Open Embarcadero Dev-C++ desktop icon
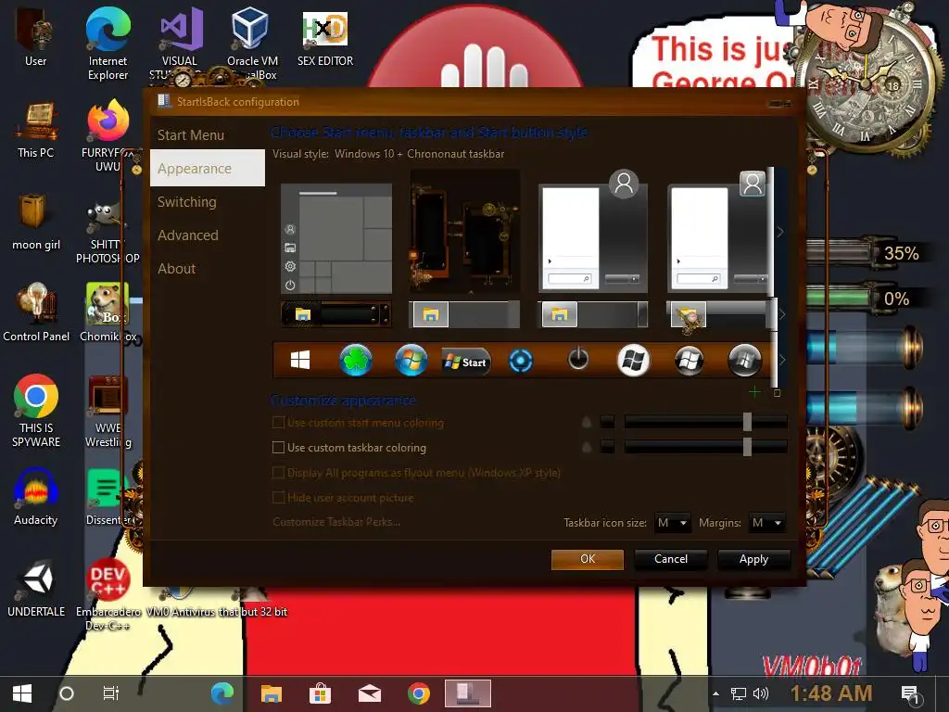 (x=108, y=594)
